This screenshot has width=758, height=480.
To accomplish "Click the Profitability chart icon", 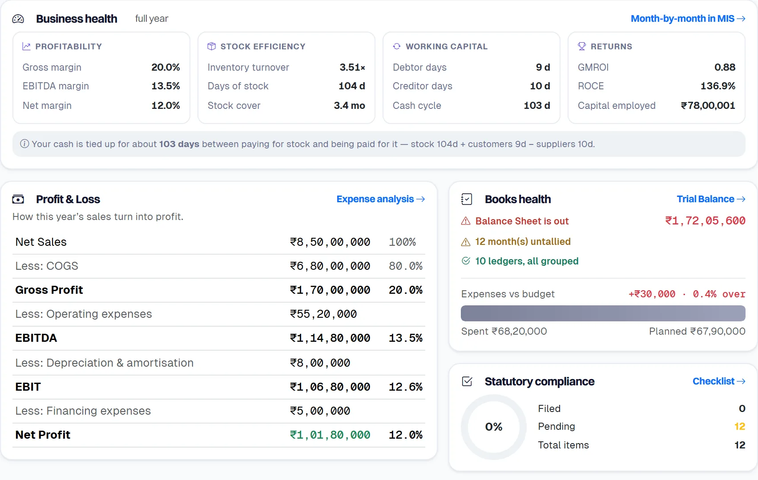I will (27, 46).
